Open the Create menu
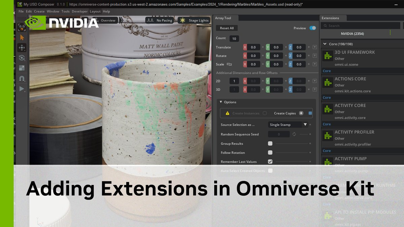 (39, 11)
